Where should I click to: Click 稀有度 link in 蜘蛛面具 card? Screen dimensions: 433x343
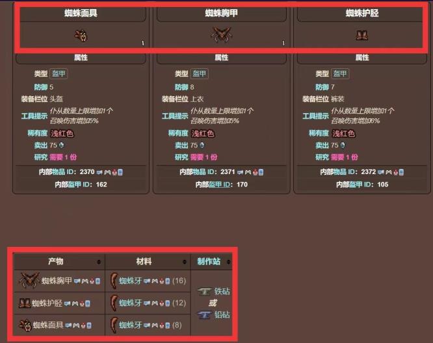tap(38, 133)
